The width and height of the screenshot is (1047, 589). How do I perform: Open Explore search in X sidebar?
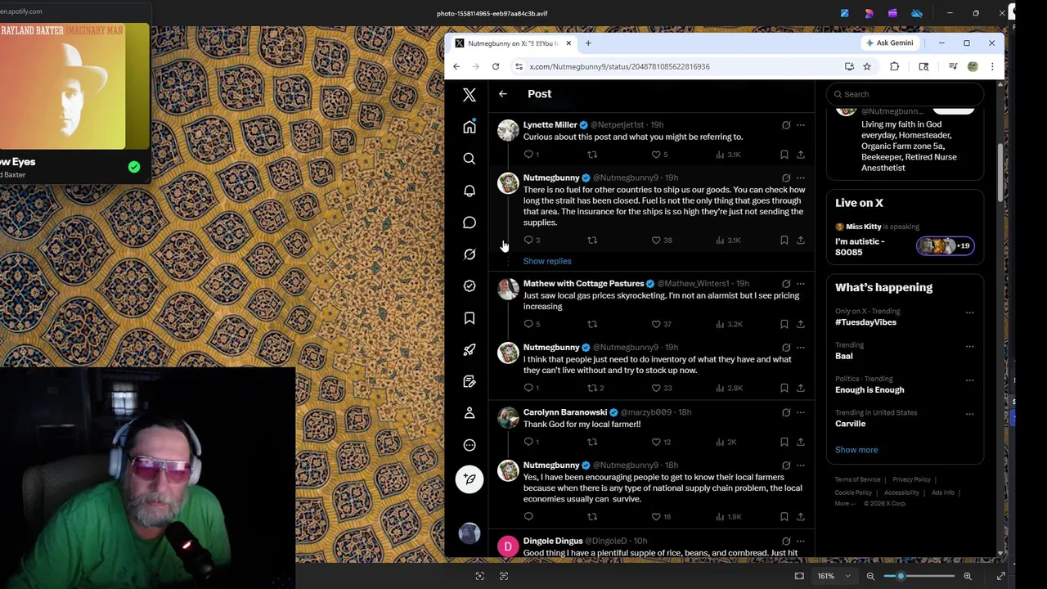point(470,159)
